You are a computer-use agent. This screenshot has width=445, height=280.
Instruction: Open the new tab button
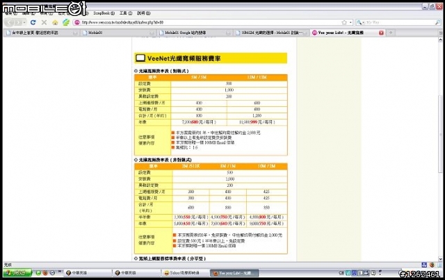point(391,33)
